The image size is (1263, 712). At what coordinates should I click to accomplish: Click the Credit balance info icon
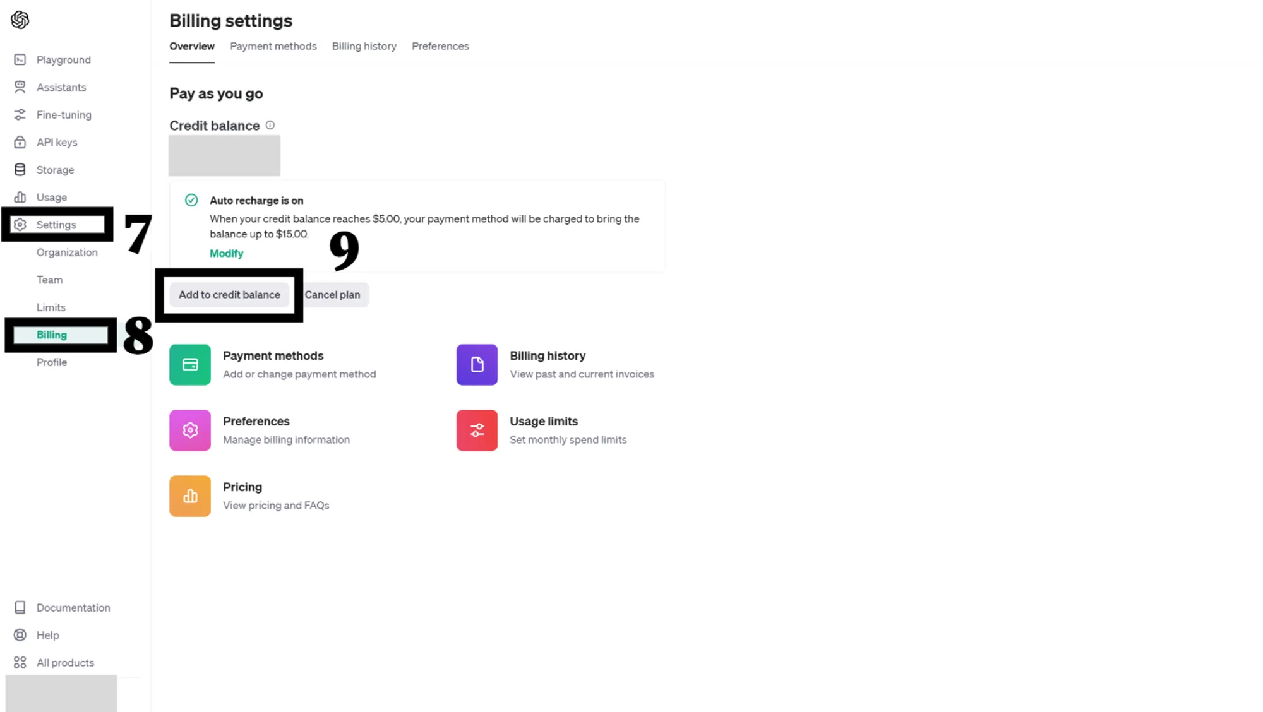[270, 125]
